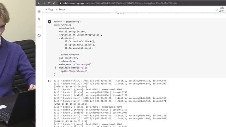Click the timestamp '[2020-11-15 10:05:06,395]'
Image resolution: width=226 pixels, height=127 pixels.
coord(70,86)
